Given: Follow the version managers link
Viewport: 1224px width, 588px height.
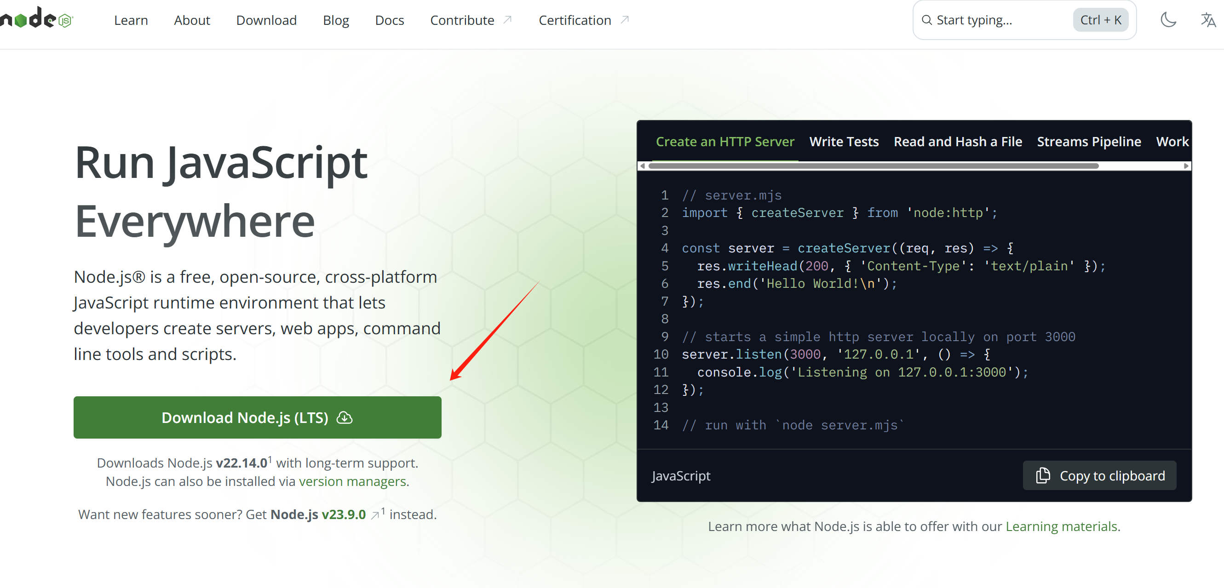Looking at the screenshot, I should pos(352,481).
